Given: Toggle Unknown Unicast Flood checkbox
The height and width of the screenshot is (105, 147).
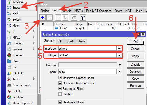Looking at the screenshot, I should 60,78.
